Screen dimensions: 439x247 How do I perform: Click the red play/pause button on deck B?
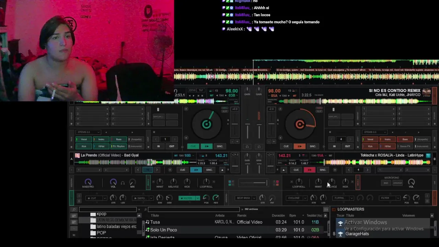(x=309, y=170)
